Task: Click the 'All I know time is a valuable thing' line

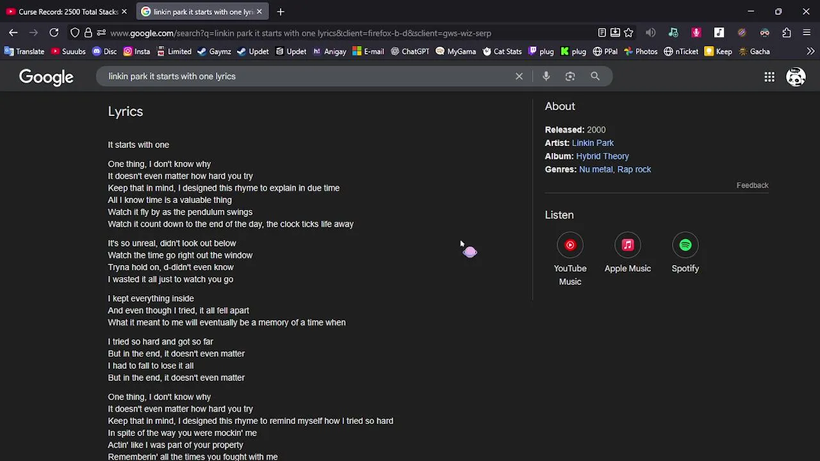Action: (170, 200)
